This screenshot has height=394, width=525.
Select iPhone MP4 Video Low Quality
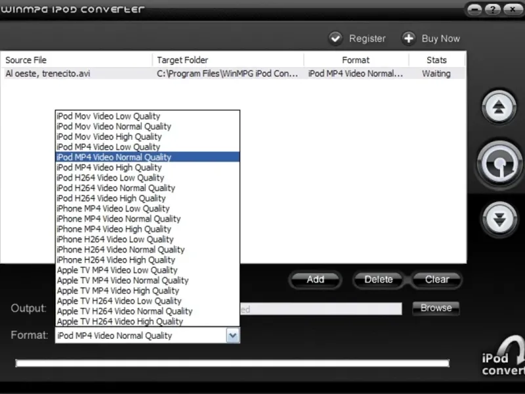click(x=147, y=208)
